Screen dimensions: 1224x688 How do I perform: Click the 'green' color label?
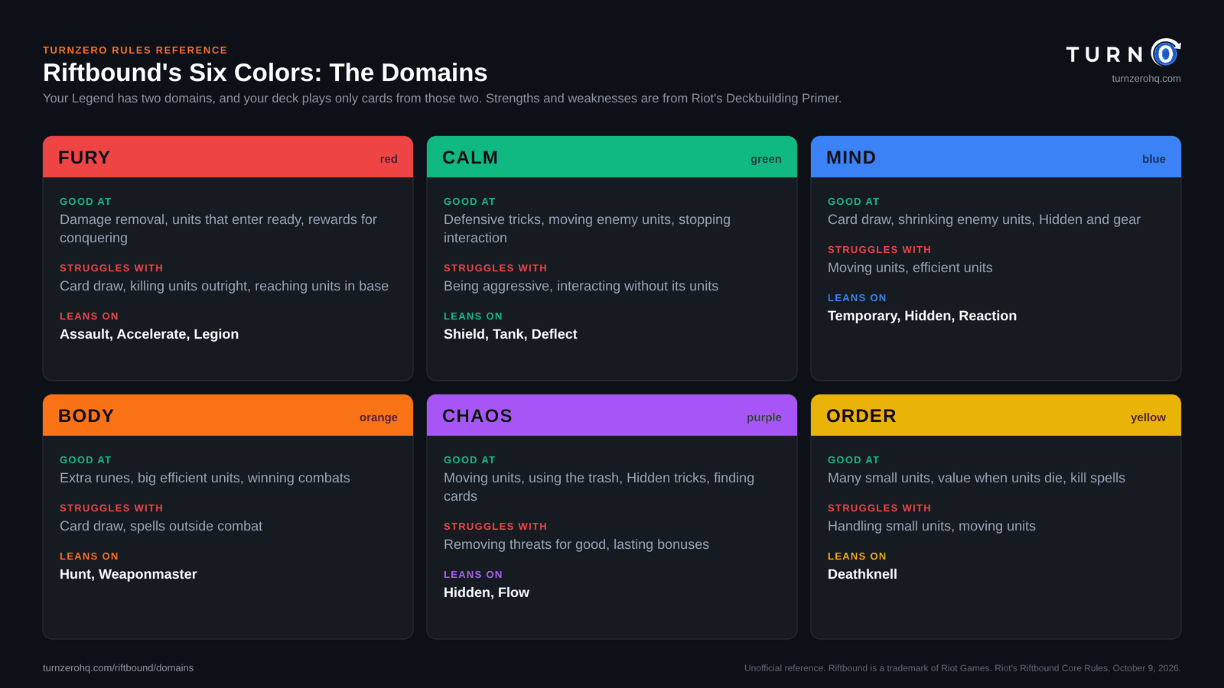click(766, 159)
